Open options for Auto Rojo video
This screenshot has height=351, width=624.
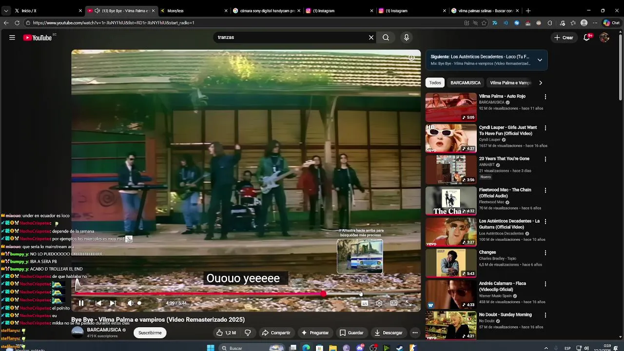coord(546,97)
